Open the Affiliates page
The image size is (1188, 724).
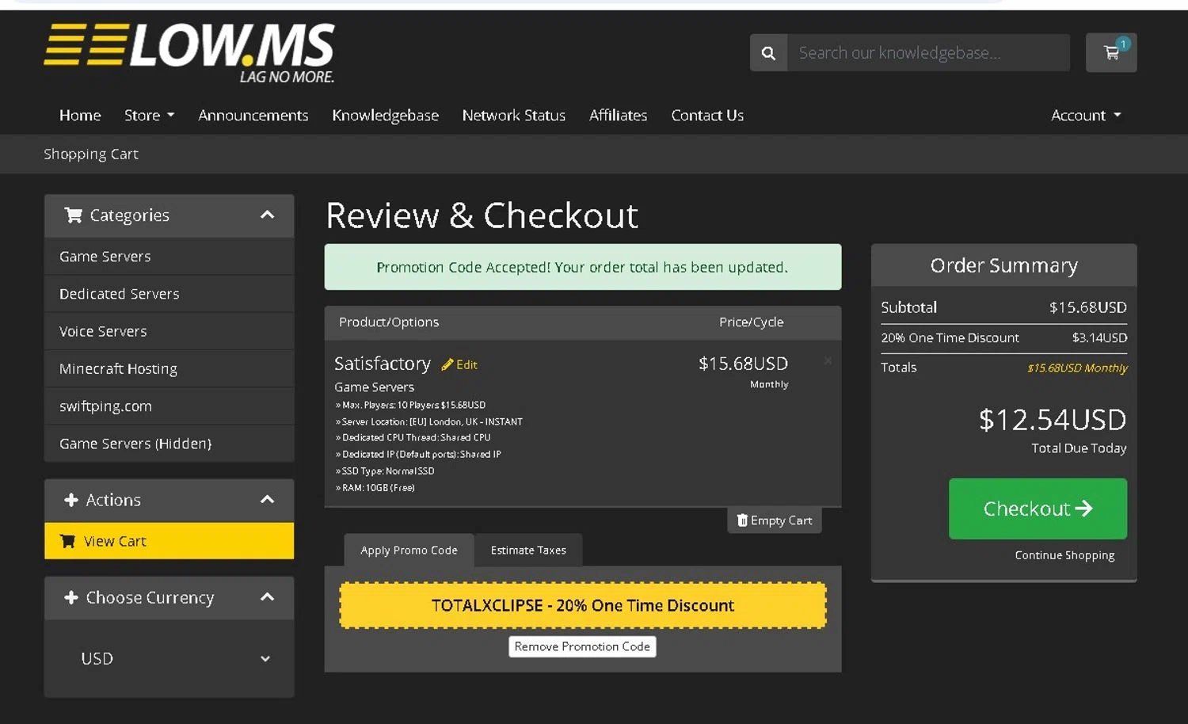(619, 116)
